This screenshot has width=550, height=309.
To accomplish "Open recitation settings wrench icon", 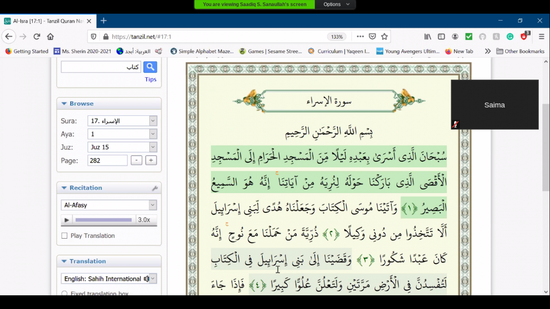I will (x=155, y=188).
